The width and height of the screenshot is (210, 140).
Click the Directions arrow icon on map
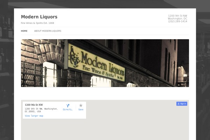click(68, 106)
